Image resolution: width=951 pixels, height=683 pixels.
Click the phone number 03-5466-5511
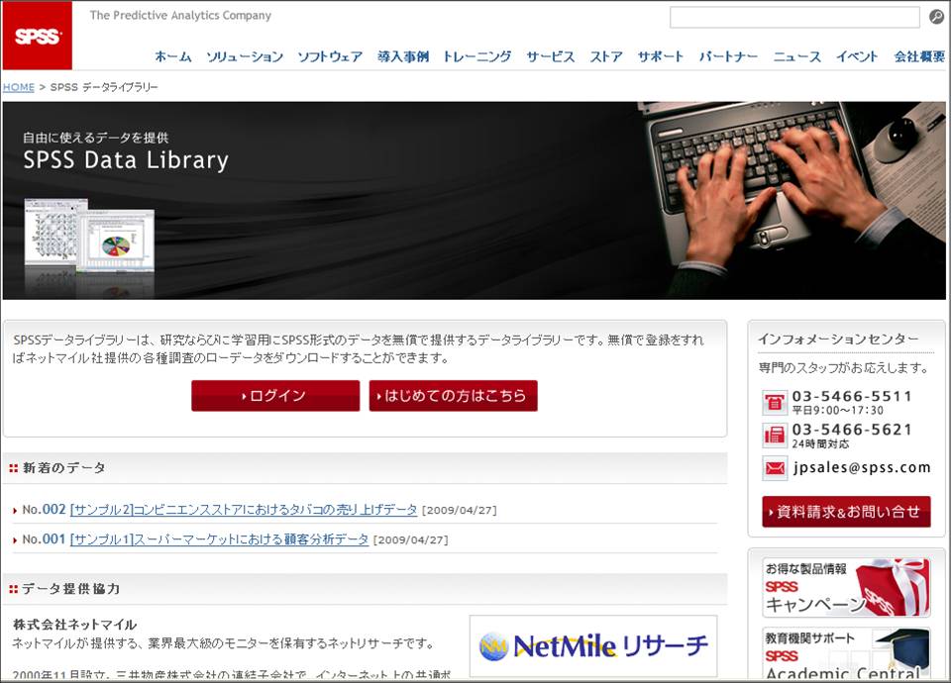[x=852, y=396]
